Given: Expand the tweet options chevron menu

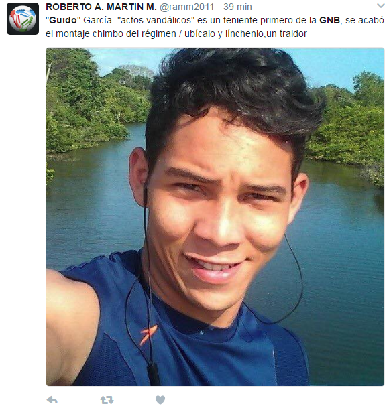Looking at the screenshot, I should click(x=381, y=6).
